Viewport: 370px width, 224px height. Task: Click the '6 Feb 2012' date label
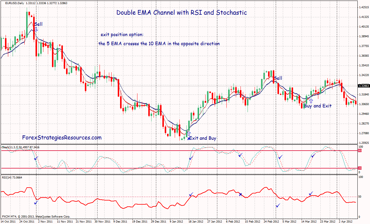tap(233, 221)
